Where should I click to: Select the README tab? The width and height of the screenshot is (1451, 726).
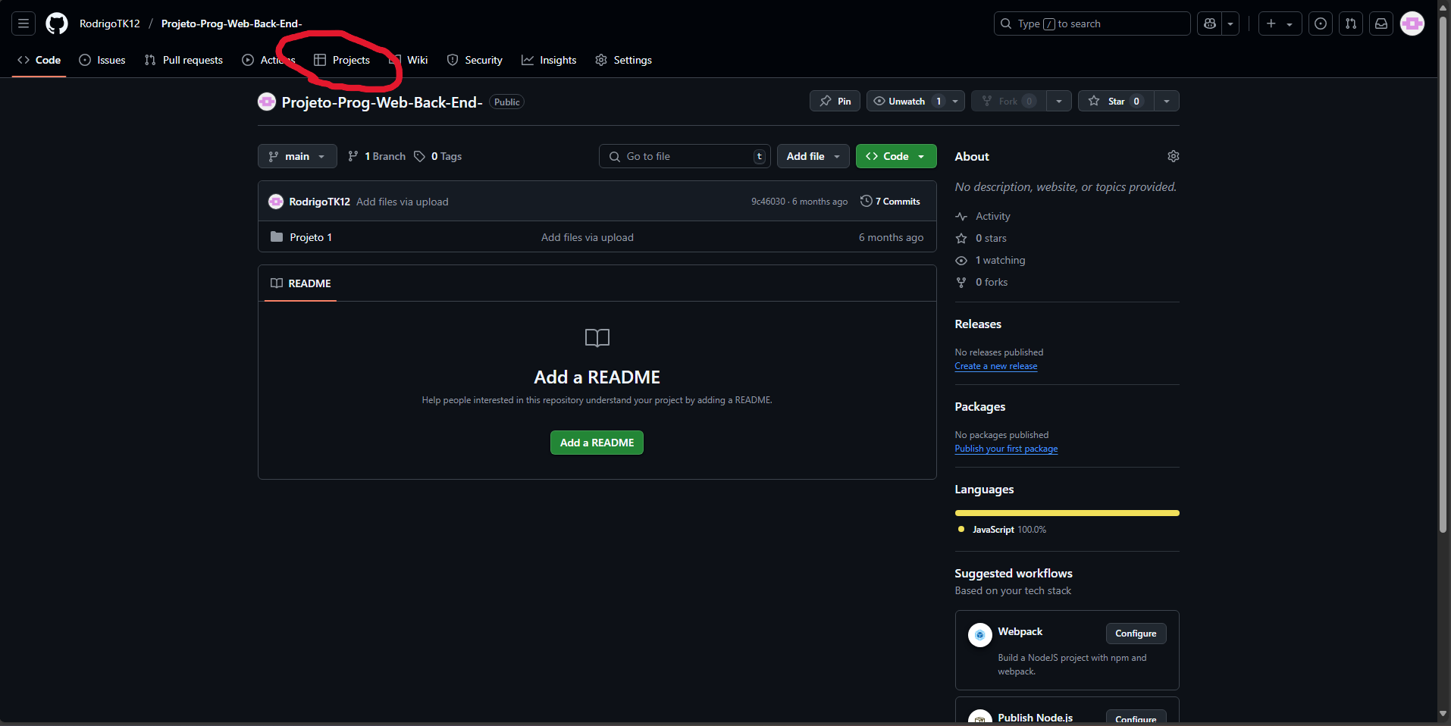pyautogui.click(x=301, y=283)
